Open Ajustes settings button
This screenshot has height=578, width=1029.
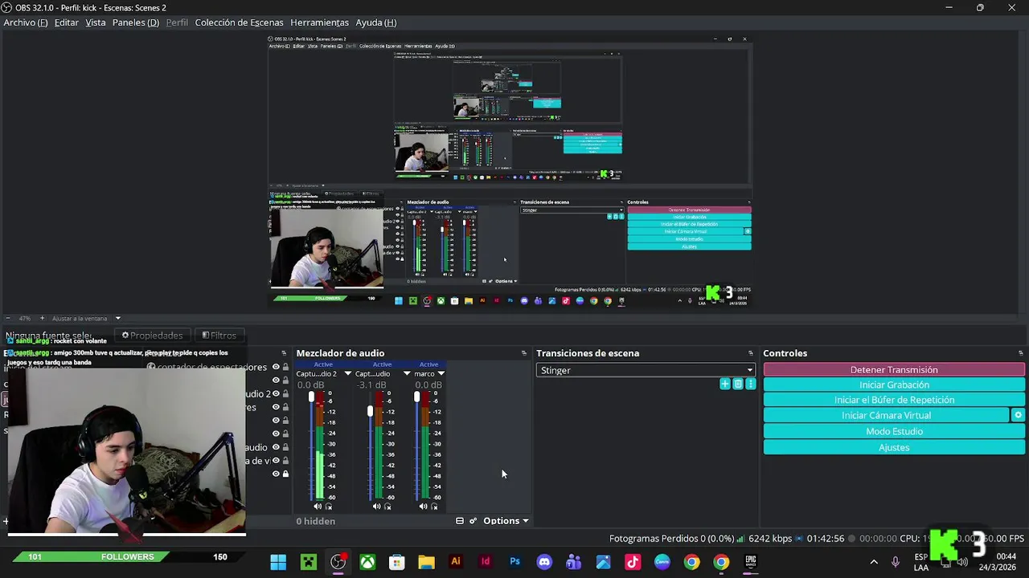pyautogui.click(x=894, y=447)
